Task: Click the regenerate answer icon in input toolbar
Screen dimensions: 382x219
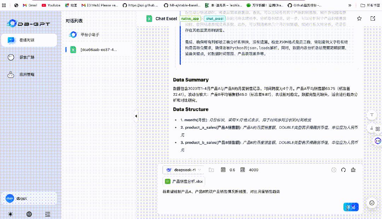Action: [x=343, y=170]
